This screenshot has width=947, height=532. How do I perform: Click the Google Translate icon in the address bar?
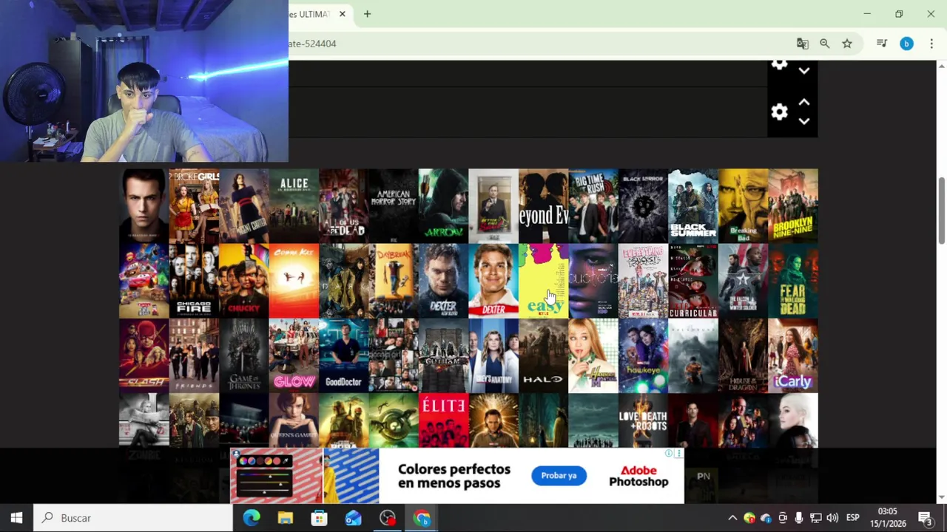click(x=802, y=44)
